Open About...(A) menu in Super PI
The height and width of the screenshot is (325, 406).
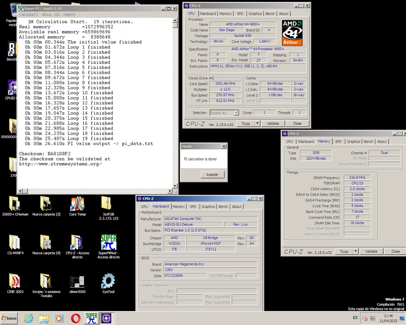point(51,15)
